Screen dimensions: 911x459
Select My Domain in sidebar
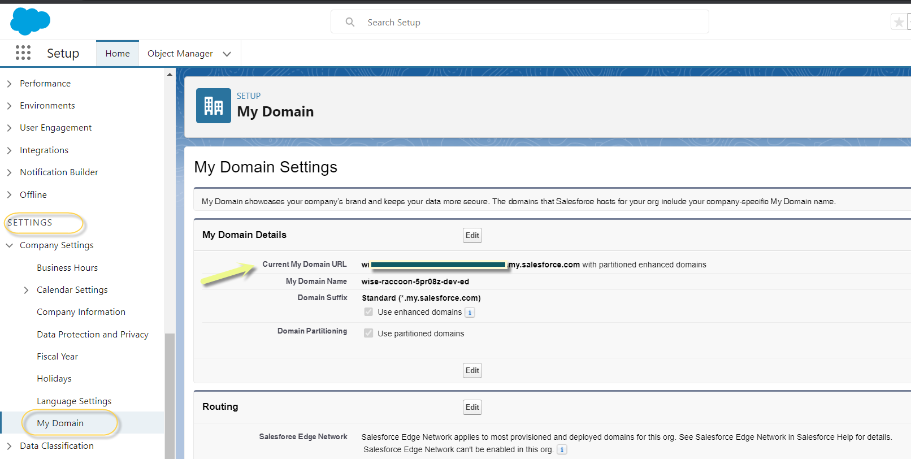click(x=60, y=423)
